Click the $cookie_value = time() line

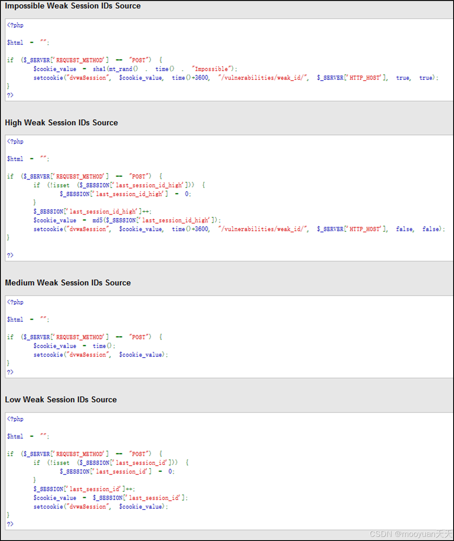[x=75, y=346]
